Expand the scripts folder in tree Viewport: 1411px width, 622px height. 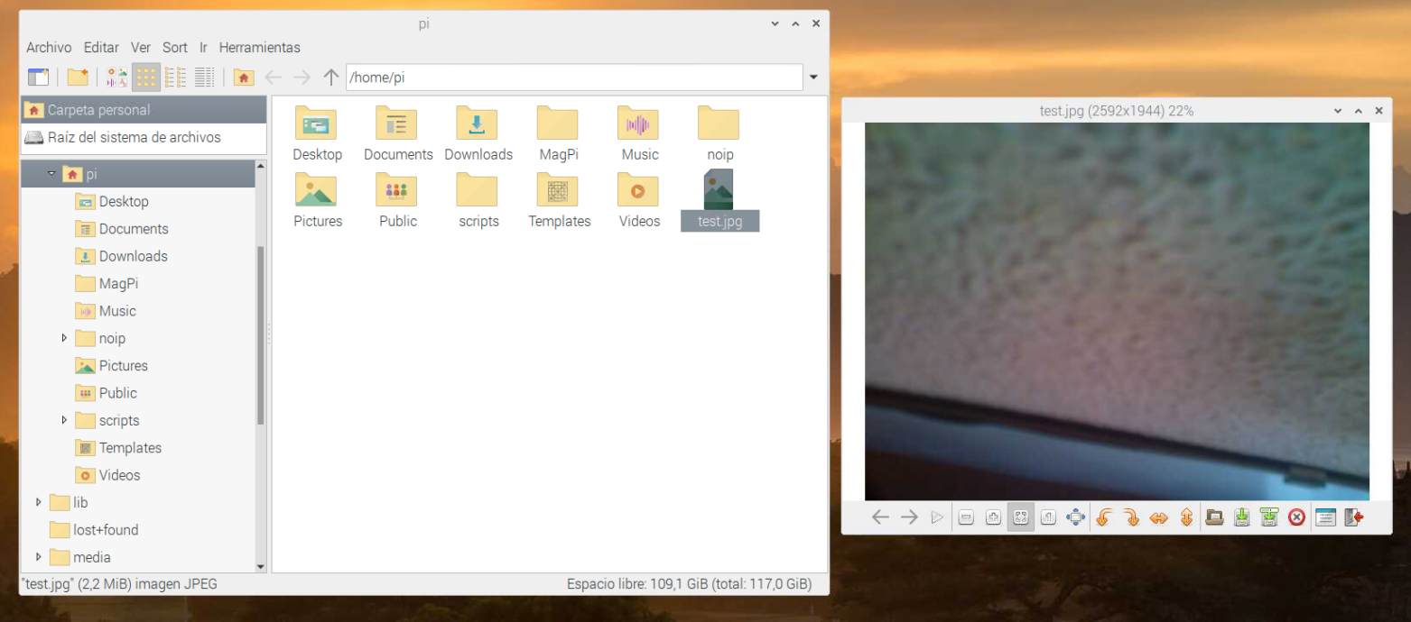pos(64,420)
